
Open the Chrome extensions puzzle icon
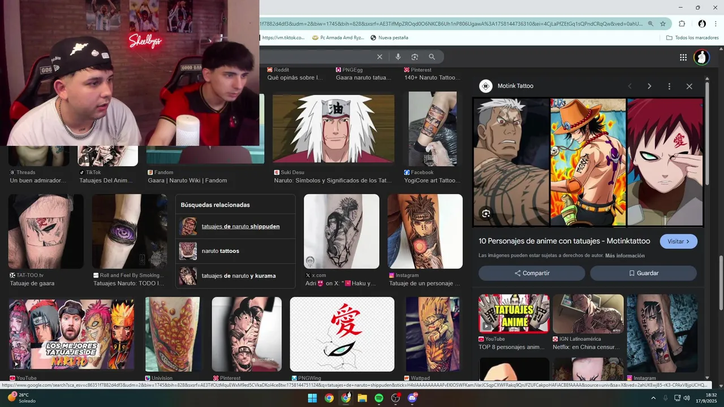tap(682, 24)
